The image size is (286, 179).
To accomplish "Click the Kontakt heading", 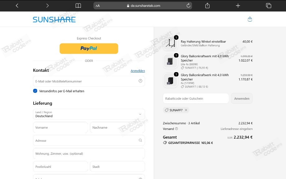I will [x=41, y=70].
